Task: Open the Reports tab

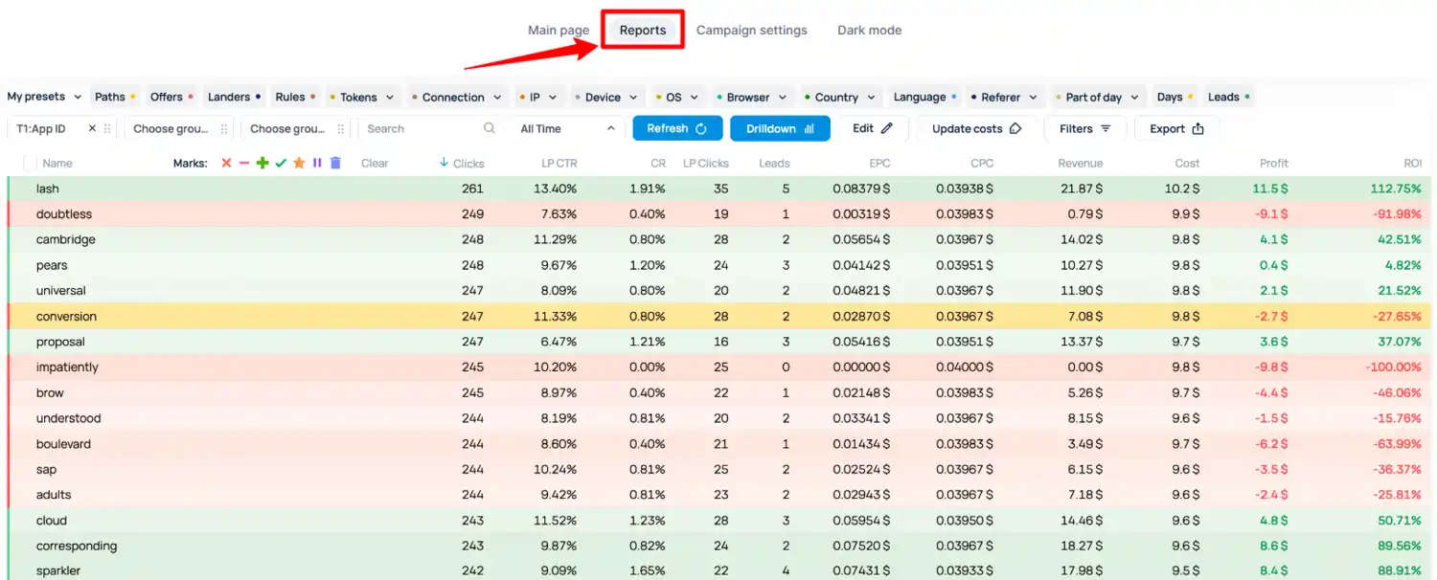Action: (x=643, y=30)
